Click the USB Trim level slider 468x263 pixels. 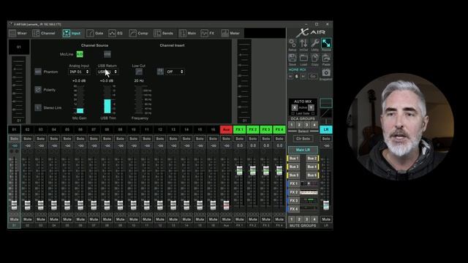107,99
